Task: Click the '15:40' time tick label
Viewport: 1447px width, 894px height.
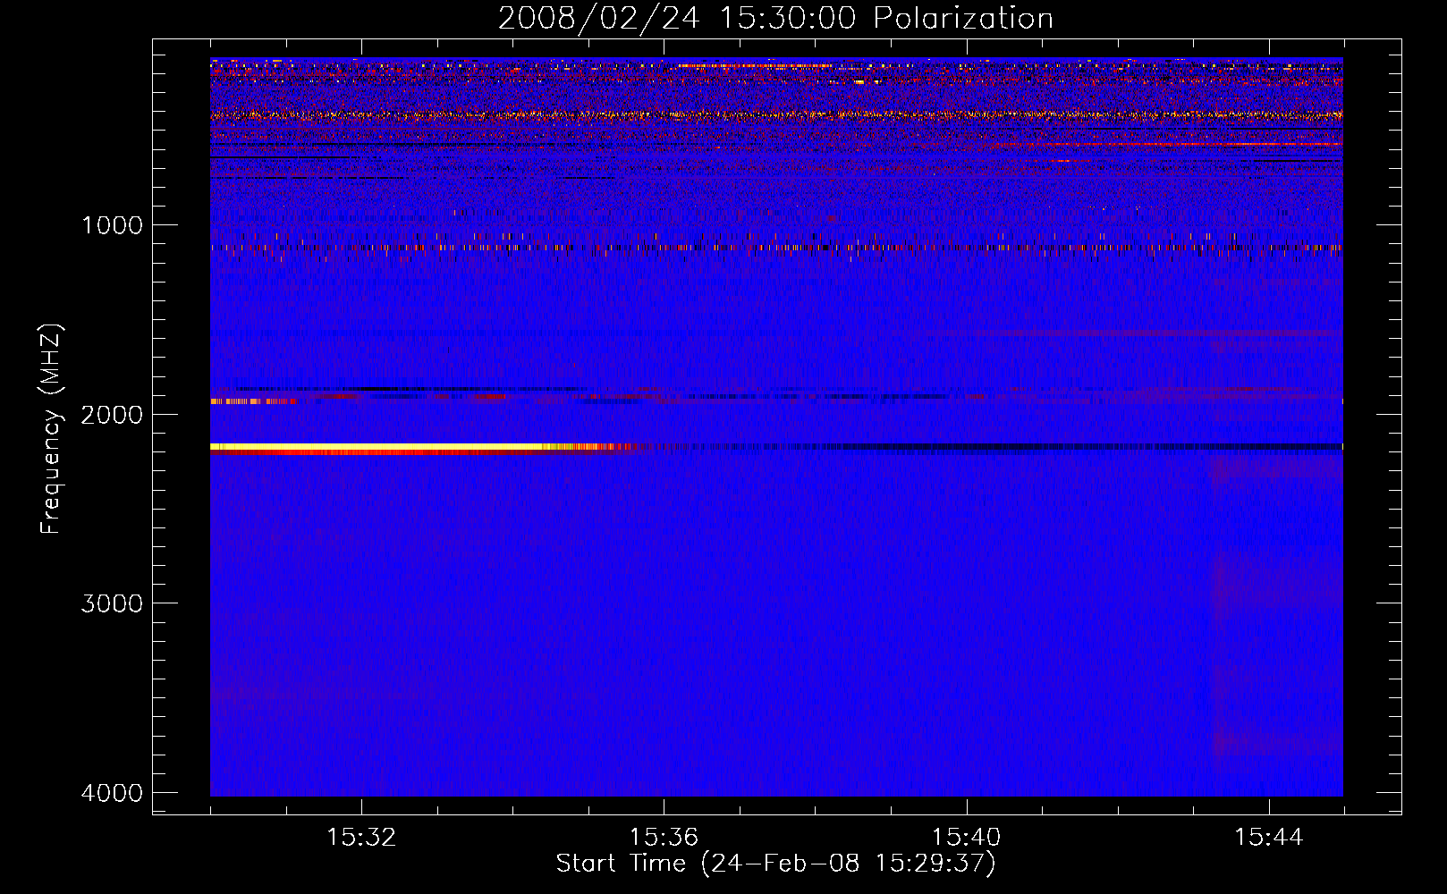Action: (966, 838)
